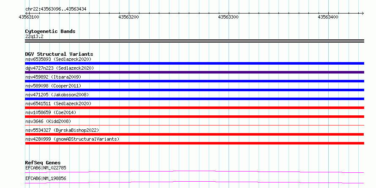
Task: Open the DGV Structural Variants track title
Action: pyautogui.click(x=59, y=54)
